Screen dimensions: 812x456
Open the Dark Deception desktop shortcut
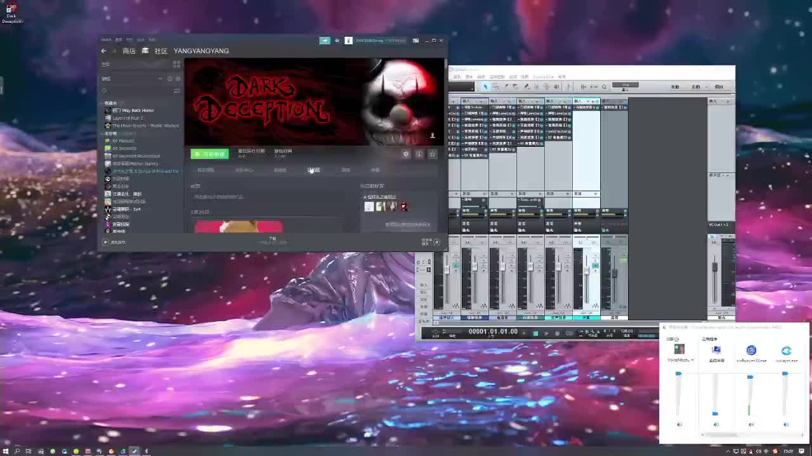(x=11, y=12)
